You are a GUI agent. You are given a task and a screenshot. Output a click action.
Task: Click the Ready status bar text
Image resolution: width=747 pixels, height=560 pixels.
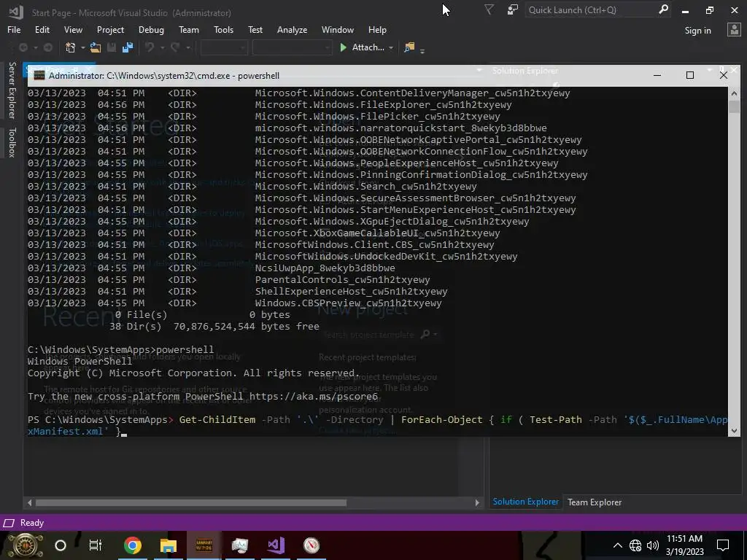tap(32, 523)
